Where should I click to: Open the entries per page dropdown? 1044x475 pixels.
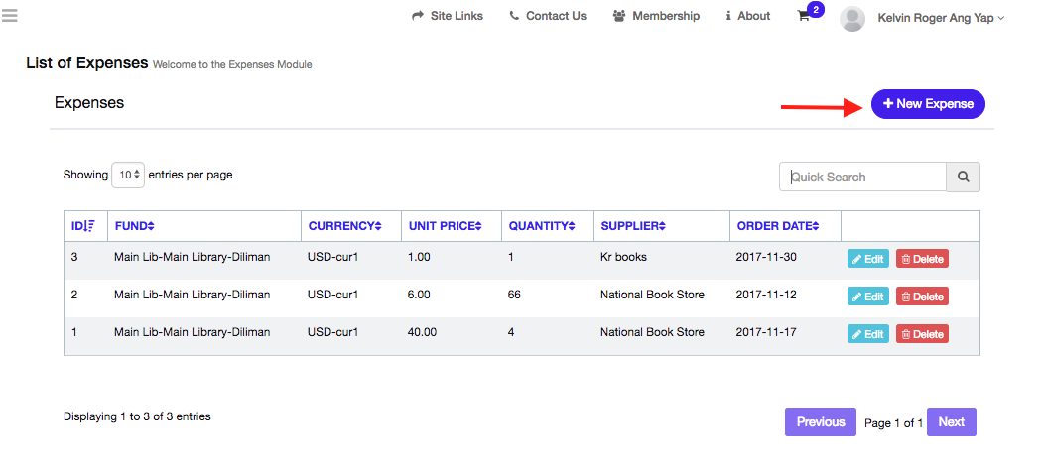128,176
